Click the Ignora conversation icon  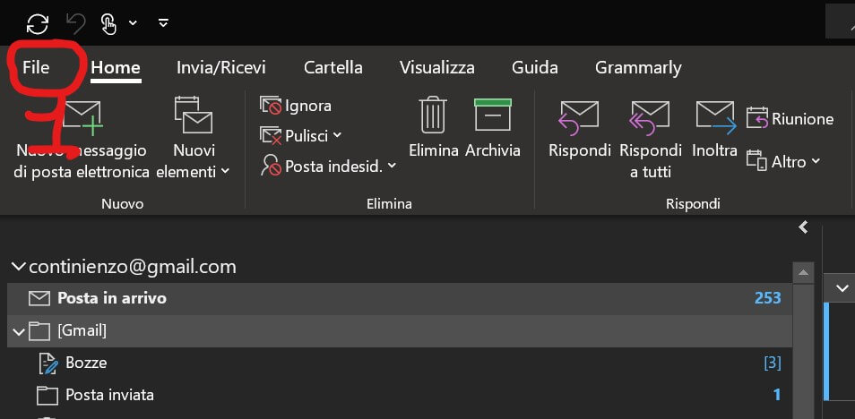[271, 106]
